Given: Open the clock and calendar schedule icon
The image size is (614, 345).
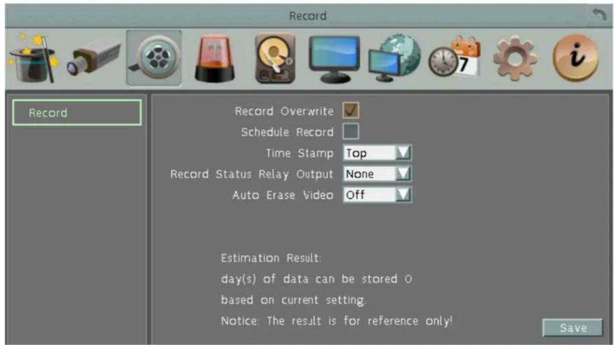Looking at the screenshot, I should point(455,57).
